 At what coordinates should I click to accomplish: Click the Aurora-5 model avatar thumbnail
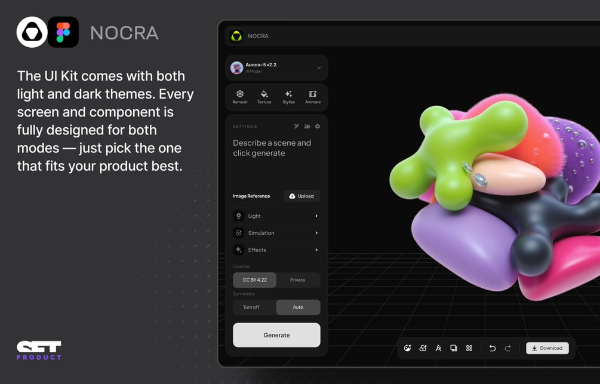coord(237,67)
